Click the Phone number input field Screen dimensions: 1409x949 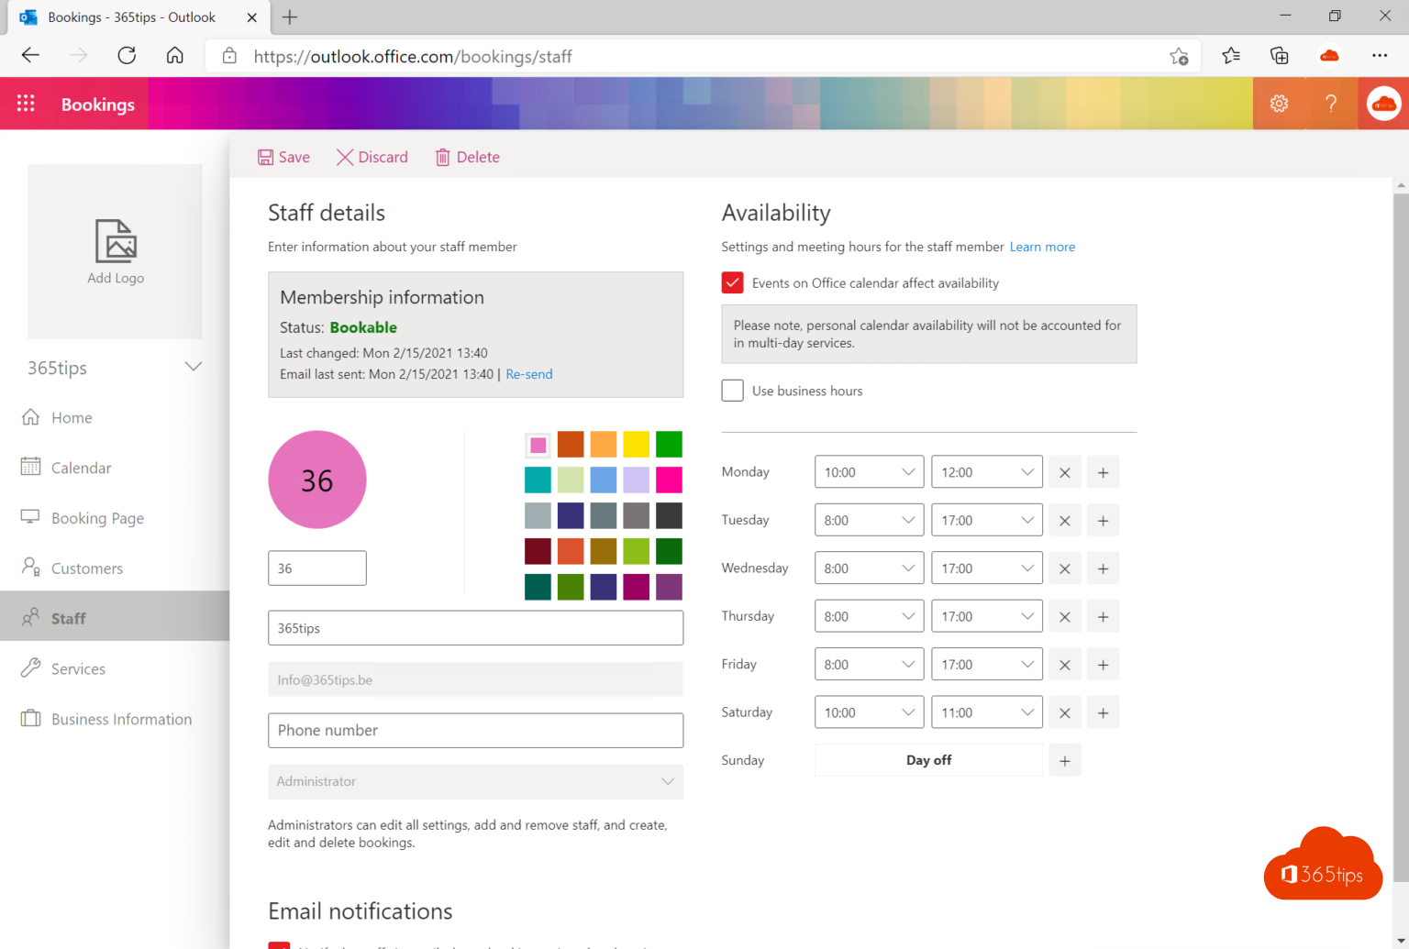tap(475, 731)
